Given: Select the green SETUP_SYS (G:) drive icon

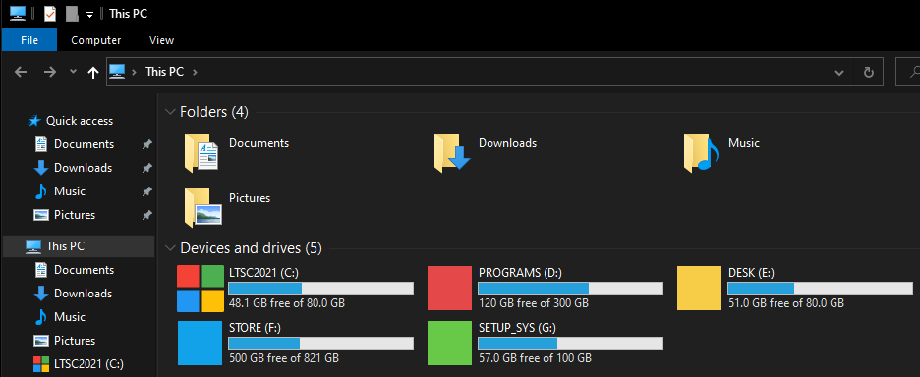Looking at the screenshot, I should pos(449,343).
